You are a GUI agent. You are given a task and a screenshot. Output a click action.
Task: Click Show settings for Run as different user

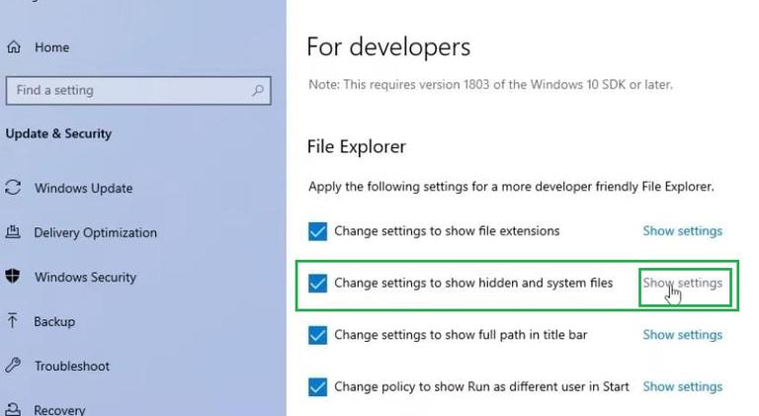point(682,386)
